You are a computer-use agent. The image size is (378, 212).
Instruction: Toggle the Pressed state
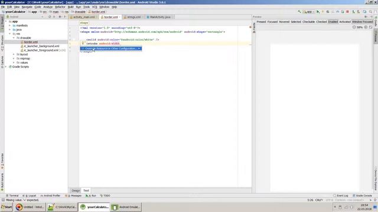[261, 22]
